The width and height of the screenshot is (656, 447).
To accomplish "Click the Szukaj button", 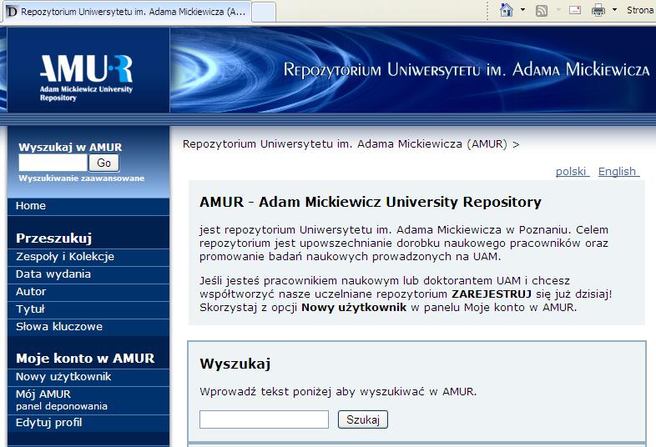I will point(363,419).
